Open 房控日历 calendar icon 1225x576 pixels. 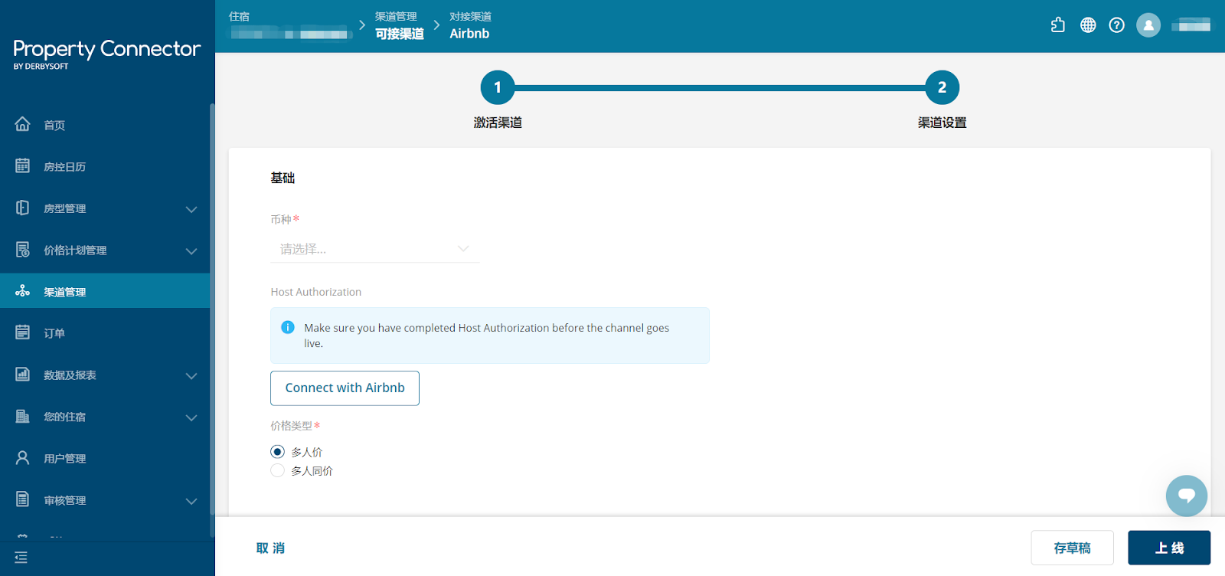coord(22,165)
